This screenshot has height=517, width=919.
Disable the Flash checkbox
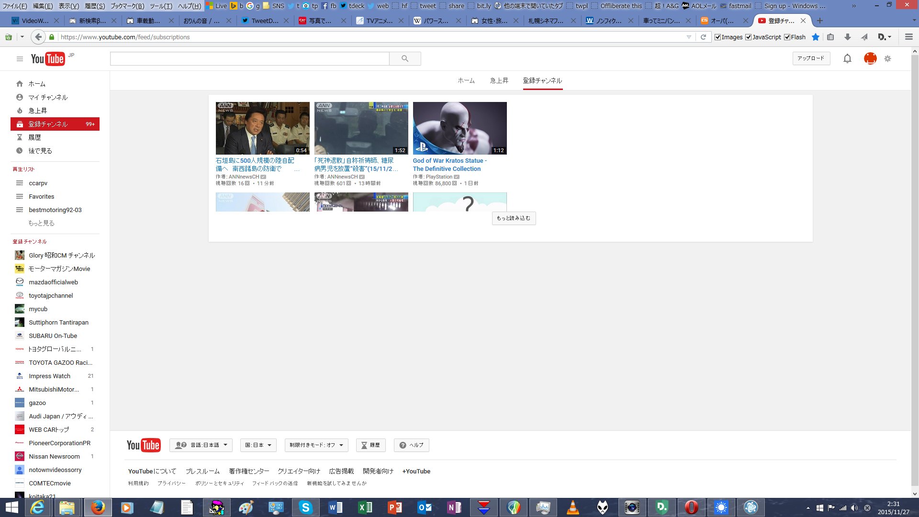pos(787,37)
